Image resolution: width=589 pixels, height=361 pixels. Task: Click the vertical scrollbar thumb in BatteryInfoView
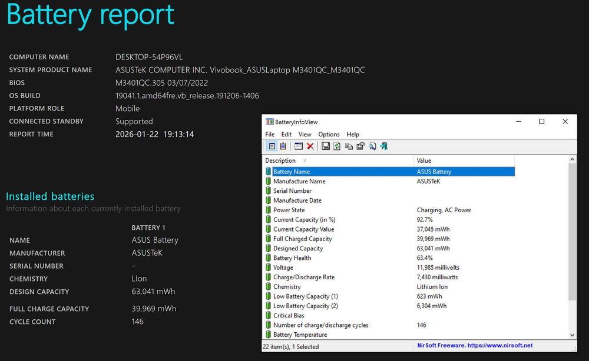pos(572,232)
